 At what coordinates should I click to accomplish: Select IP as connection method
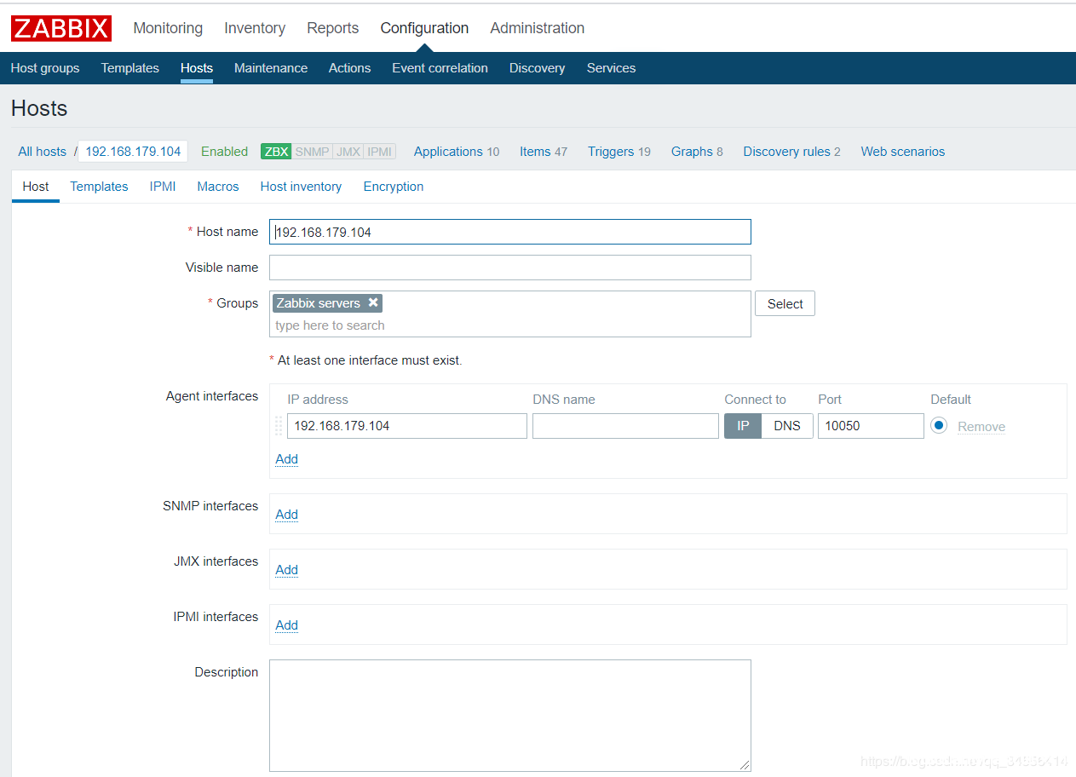point(742,425)
